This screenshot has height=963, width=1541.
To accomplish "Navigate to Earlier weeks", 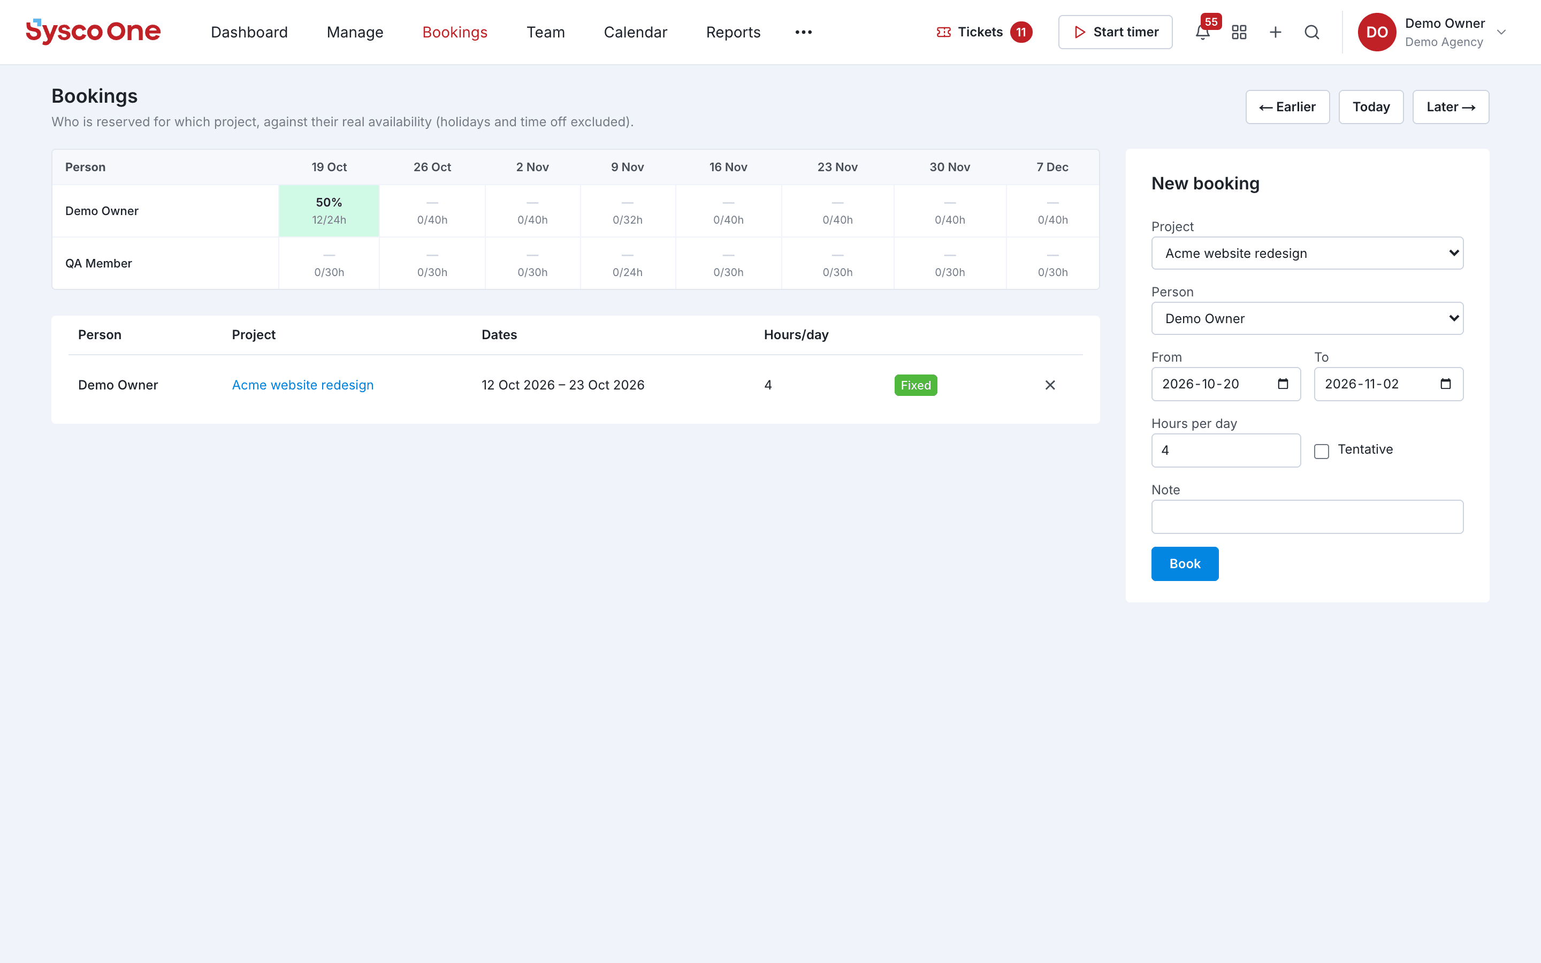I will [1287, 107].
